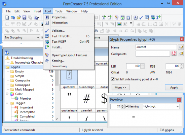Click the Incomplete orange tag icon
The image size is (185, 135).
tap(16, 112)
